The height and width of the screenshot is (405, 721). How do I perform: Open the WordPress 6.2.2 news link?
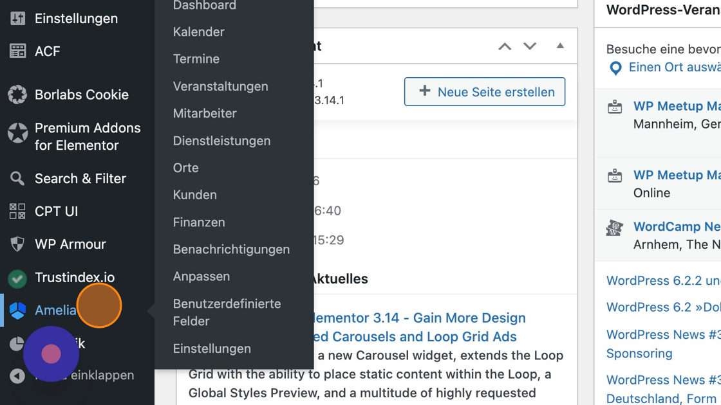[x=664, y=280]
